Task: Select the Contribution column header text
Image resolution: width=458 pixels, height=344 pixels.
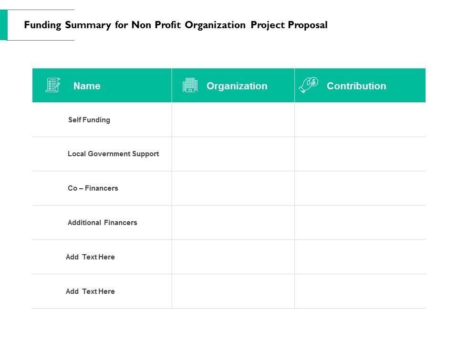Action: click(356, 86)
